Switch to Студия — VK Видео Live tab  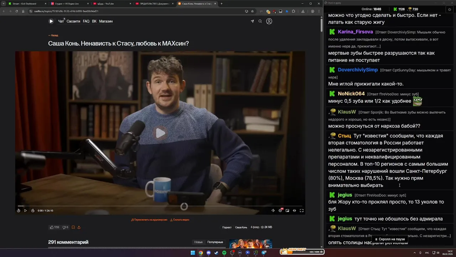(x=69, y=4)
